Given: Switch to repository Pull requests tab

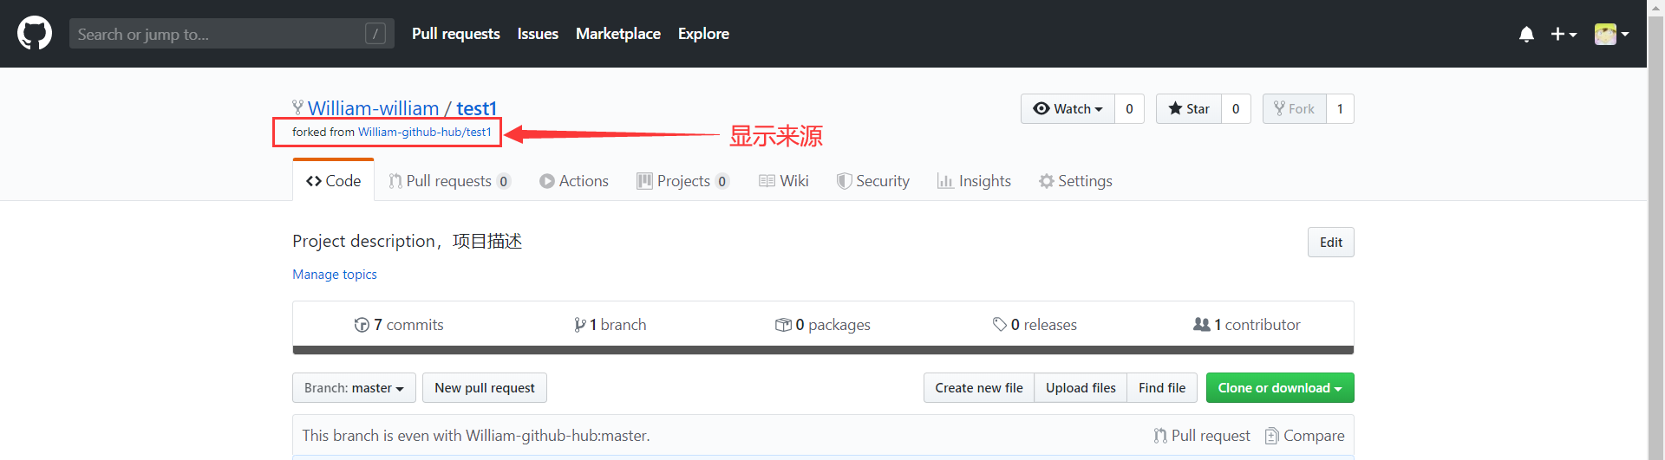Looking at the screenshot, I should click(449, 180).
